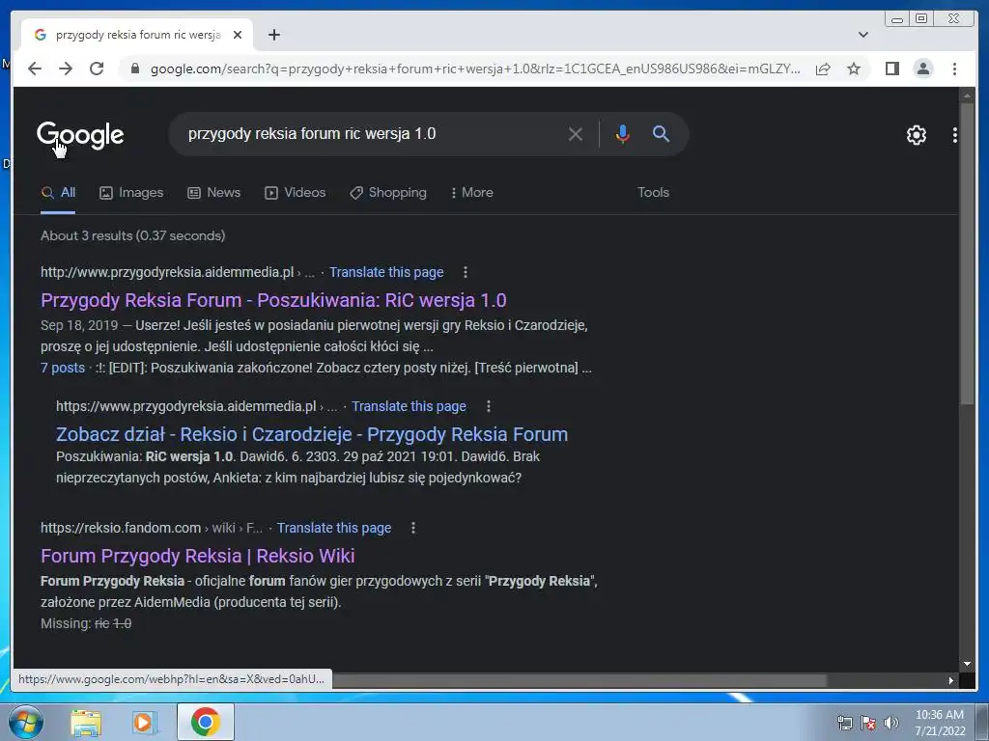This screenshot has height=741, width=989.
Task: Expand the More search categories menu
Action: coord(471,193)
